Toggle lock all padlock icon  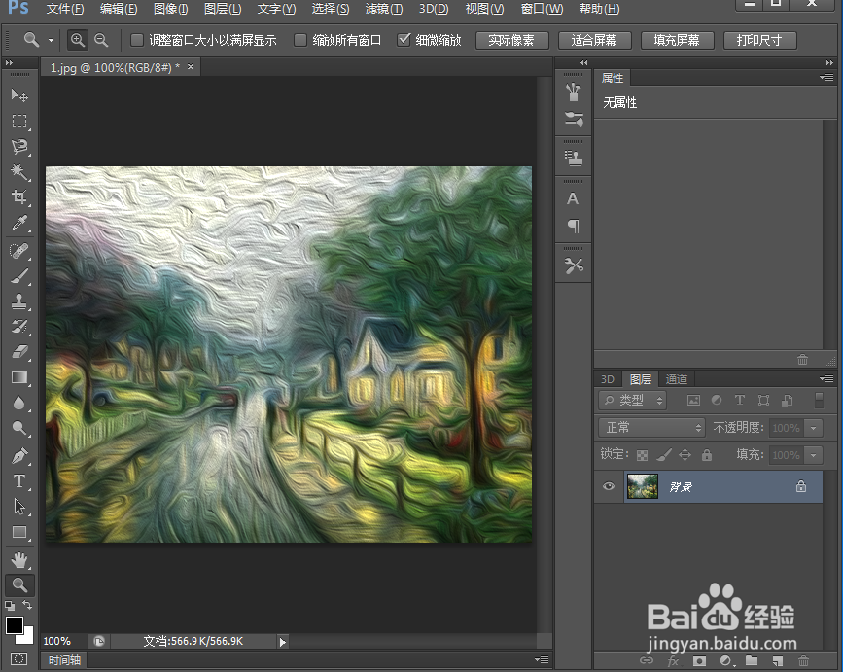[707, 455]
